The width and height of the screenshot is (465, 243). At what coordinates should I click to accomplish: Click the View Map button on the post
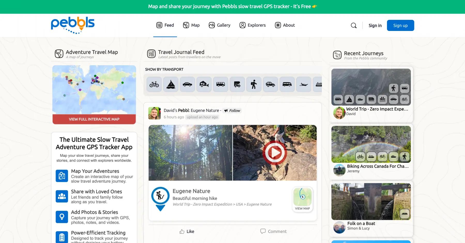303,199
